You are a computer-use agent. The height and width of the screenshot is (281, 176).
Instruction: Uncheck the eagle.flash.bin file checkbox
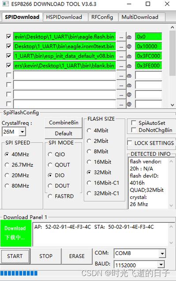[x=9, y=37]
